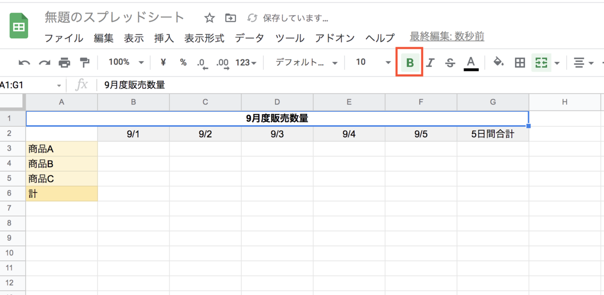Image resolution: width=604 pixels, height=295 pixels.
Task: Star the spreadsheet as favorite
Action: pos(209,18)
